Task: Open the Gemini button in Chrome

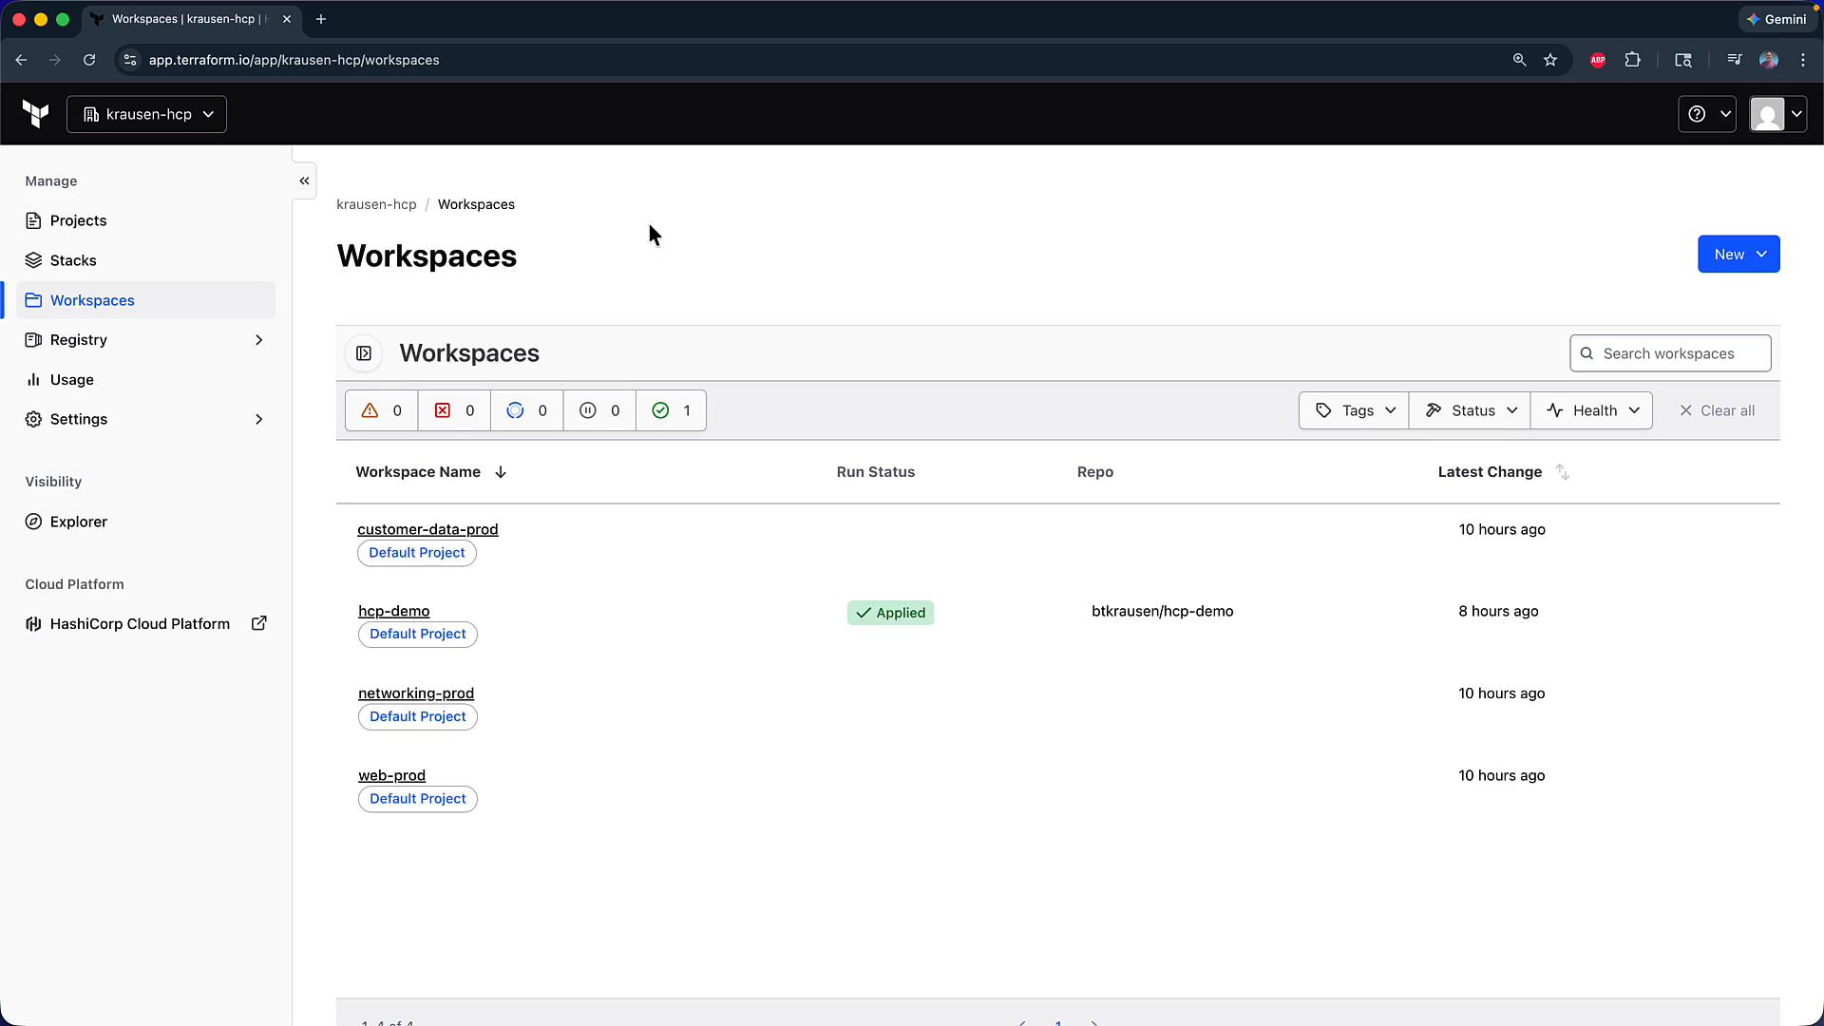Action: pyautogui.click(x=1776, y=19)
